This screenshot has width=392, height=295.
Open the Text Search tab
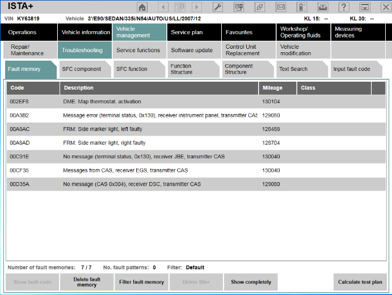click(x=302, y=69)
